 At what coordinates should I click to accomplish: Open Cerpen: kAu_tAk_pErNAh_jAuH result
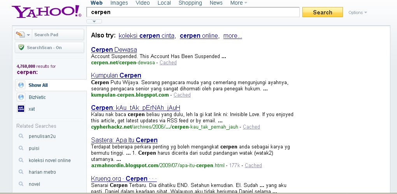(135, 108)
